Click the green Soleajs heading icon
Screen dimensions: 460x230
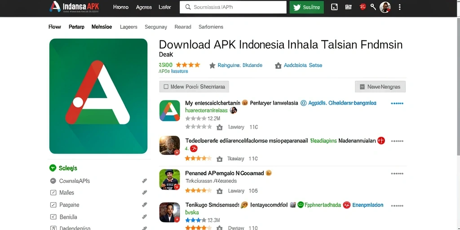pyautogui.click(x=53, y=168)
